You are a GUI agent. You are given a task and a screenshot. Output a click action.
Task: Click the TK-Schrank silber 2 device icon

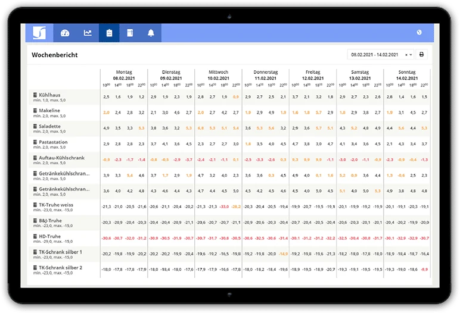(x=35, y=268)
